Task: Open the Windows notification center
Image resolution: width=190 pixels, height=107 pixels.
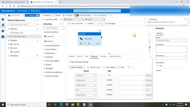Action: tap(186, 105)
